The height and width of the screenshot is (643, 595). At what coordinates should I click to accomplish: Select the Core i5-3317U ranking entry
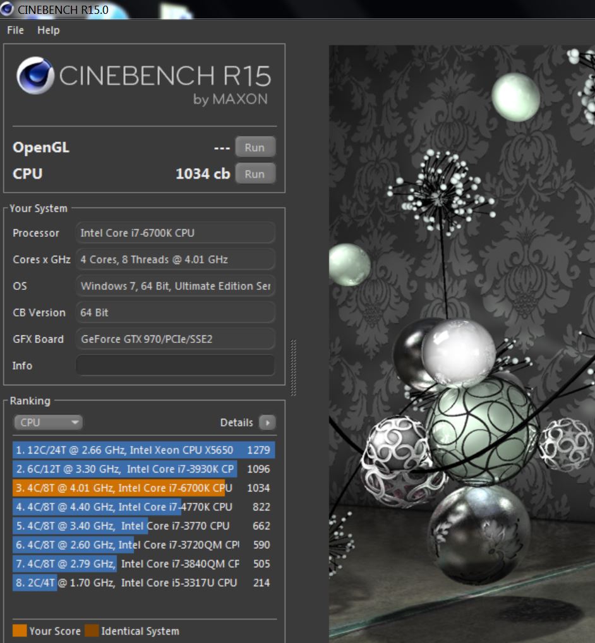(144, 582)
